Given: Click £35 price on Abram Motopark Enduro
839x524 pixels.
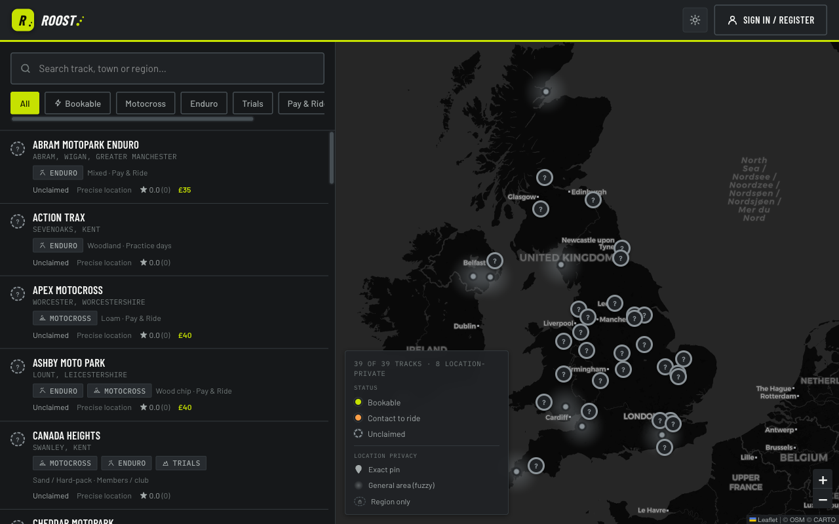Looking at the screenshot, I should (x=185, y=190).
